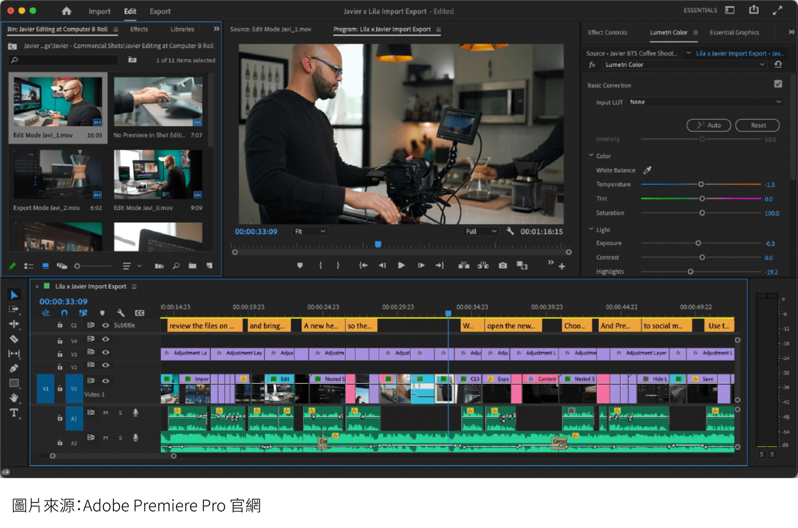Screen dimensions: 798x528
Task: Step back one frame
Action: [382, 265]
